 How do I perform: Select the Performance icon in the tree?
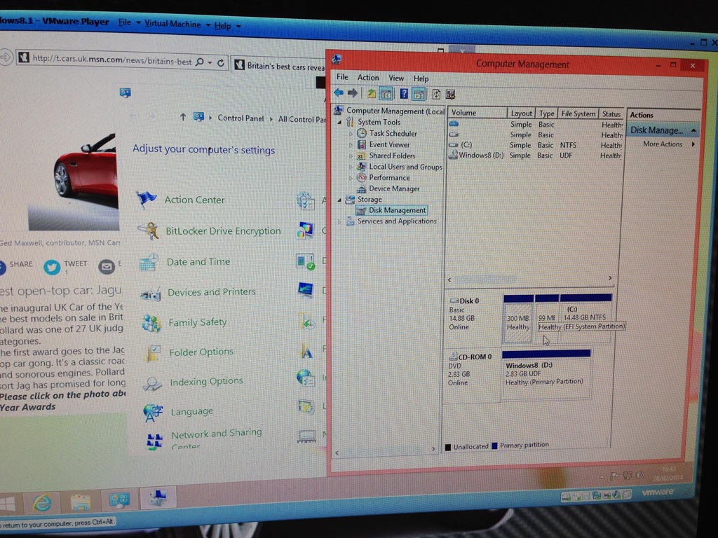point(361,177)
